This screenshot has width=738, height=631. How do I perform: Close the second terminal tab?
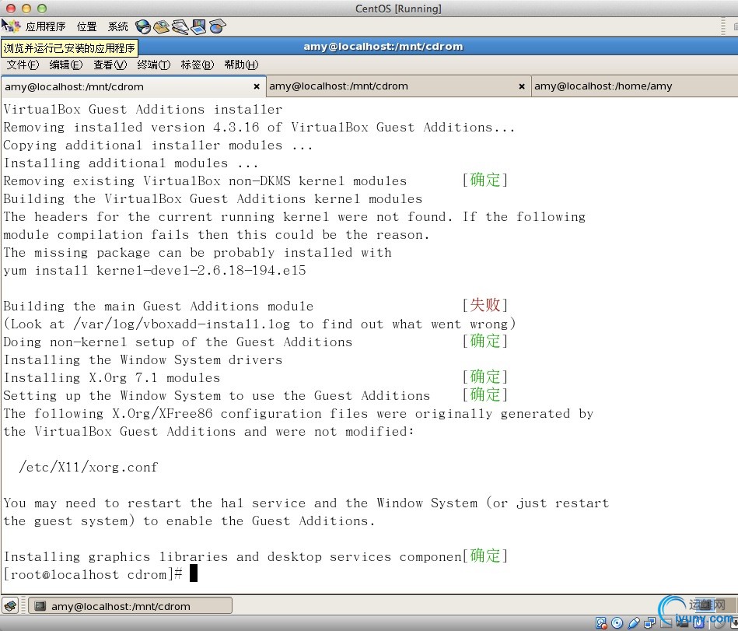(x=522, y=86)
